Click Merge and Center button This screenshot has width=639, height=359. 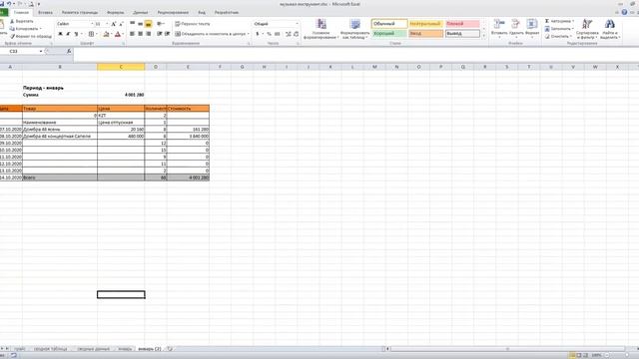click(x=211, y=34)
